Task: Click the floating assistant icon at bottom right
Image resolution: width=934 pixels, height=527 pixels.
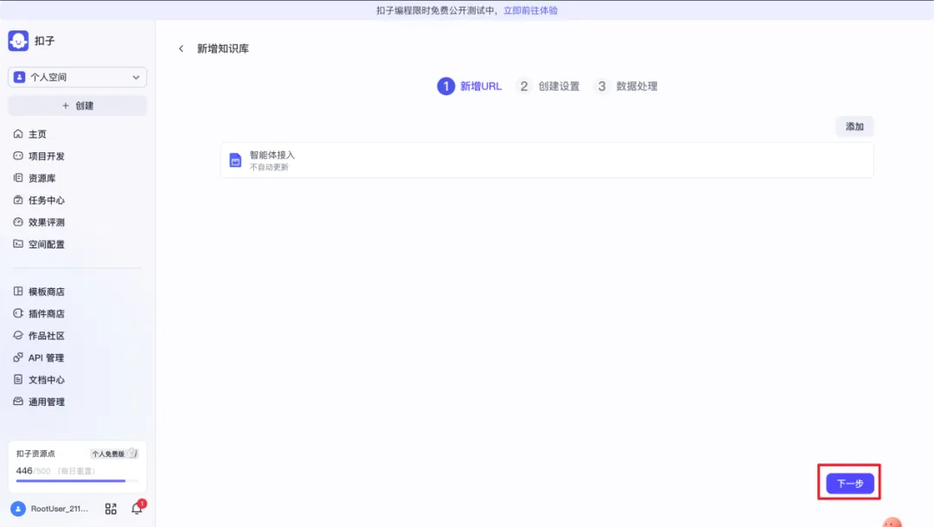Action: (892, 522)
